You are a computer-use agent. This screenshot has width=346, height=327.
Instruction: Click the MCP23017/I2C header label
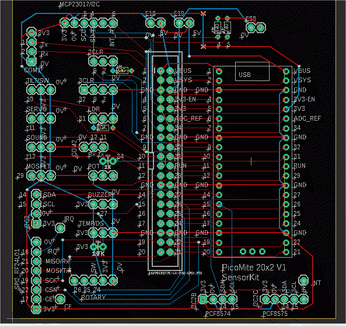point(79,5)
